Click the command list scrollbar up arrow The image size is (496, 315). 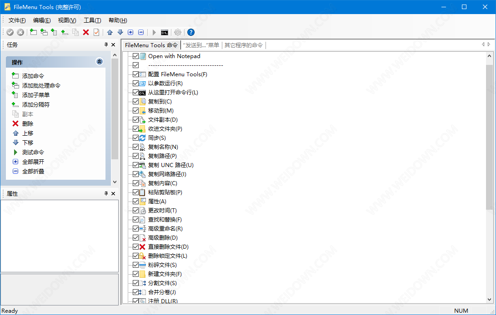(x=489, y=56)
